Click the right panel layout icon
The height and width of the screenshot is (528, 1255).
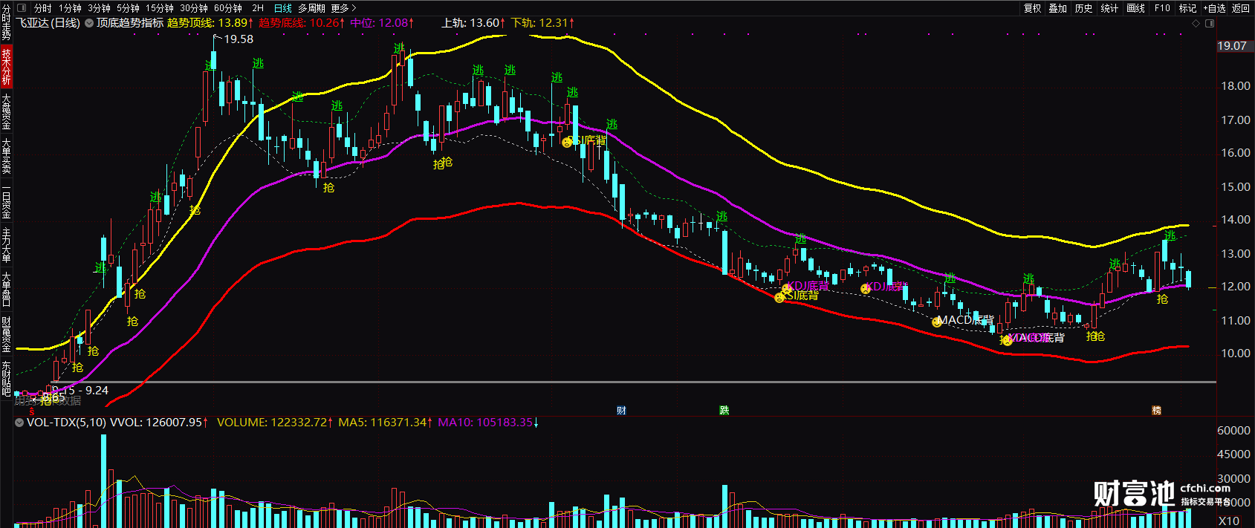pos(1210,24)
